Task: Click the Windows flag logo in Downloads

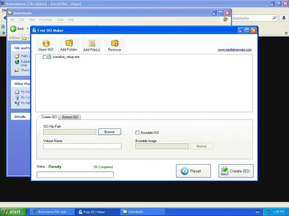Action: point(225,20)
